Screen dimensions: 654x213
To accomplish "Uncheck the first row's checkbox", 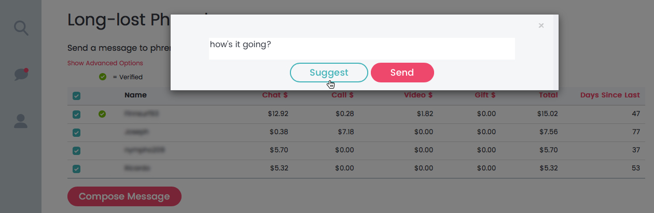I will tap(76, 114).
